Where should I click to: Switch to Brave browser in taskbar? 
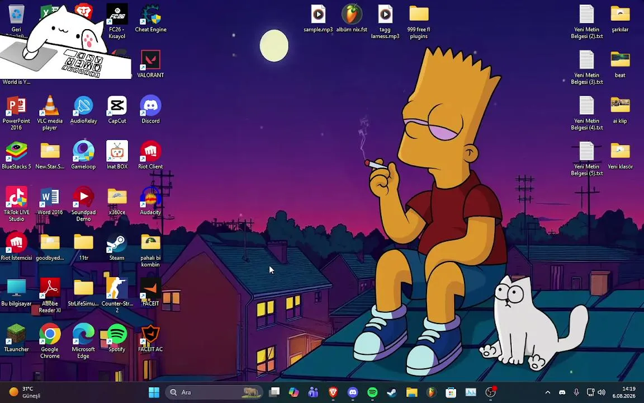333,392
